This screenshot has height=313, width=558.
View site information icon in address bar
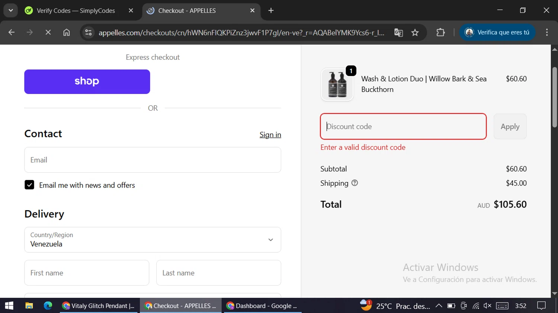(89, 33)
